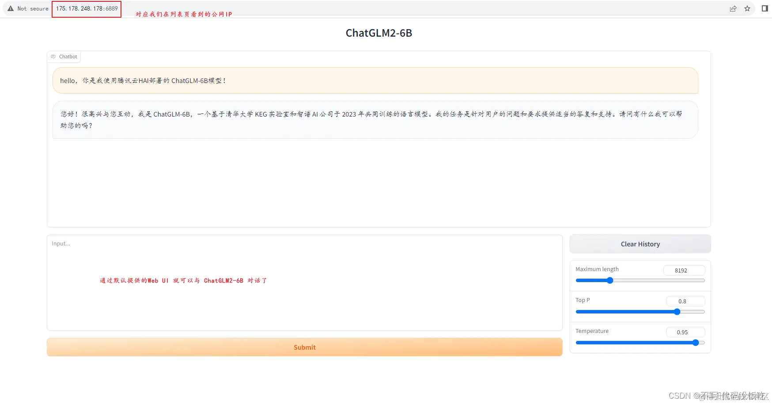Submit the chat message

[305, 347]
